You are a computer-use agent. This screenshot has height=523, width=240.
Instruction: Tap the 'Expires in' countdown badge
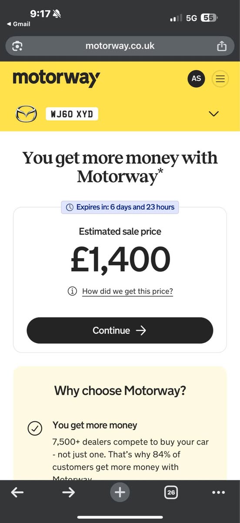[120, 207]
